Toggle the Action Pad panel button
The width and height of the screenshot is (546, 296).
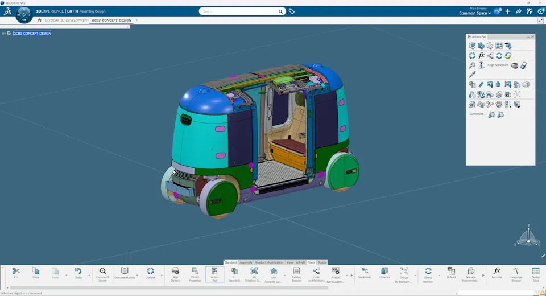pyautogui.click(x=214, y=273)
